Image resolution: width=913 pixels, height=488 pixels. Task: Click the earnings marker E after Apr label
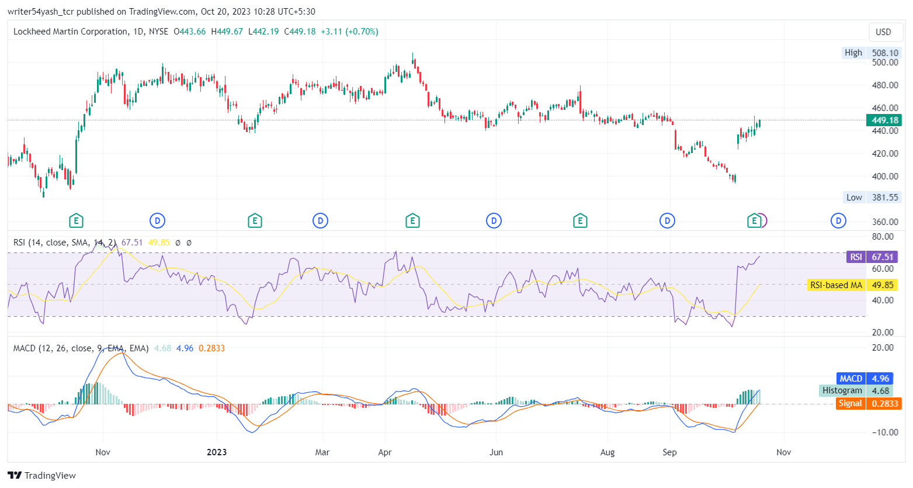[412, 221]
